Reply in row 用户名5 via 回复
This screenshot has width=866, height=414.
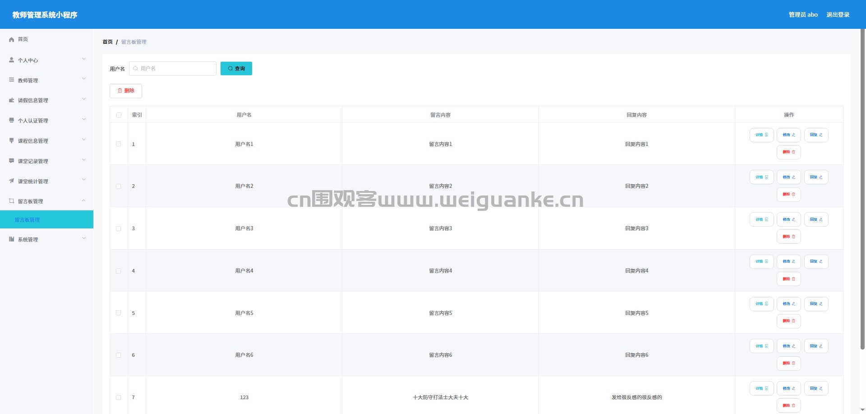tap(816, 304)
